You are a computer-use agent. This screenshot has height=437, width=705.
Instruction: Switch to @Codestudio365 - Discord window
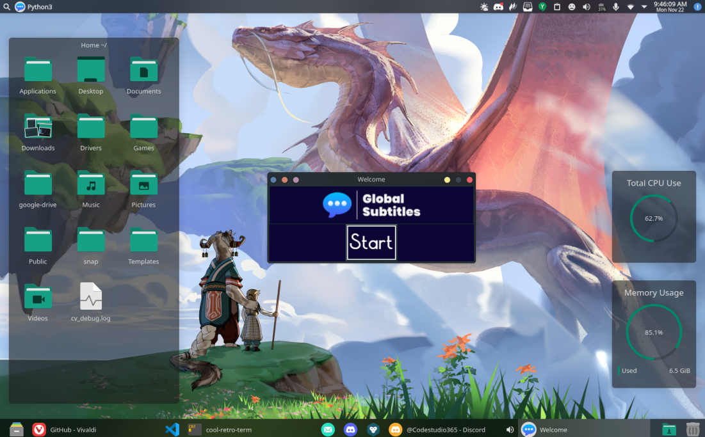pos(437,430)
